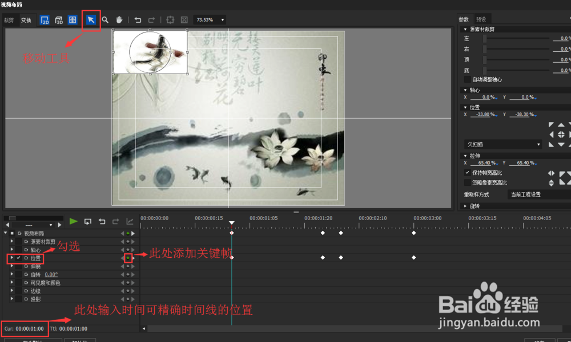
Task: Play the layout animation preview
Action: [x=73, y=221]
